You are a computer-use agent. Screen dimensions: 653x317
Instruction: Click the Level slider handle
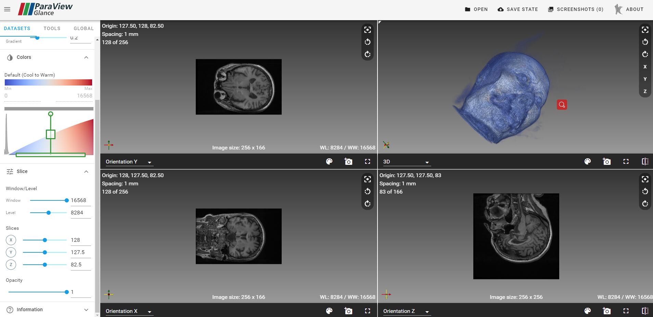click(49, 213)
